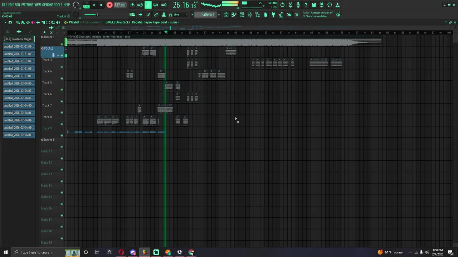This screenshot has height=257, width=458.
Task: Add new pattern with plus button
Action: 219,15
